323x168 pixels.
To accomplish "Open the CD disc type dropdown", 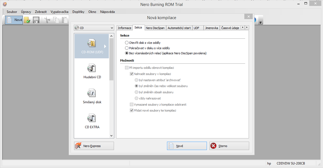I will point(94,28).
